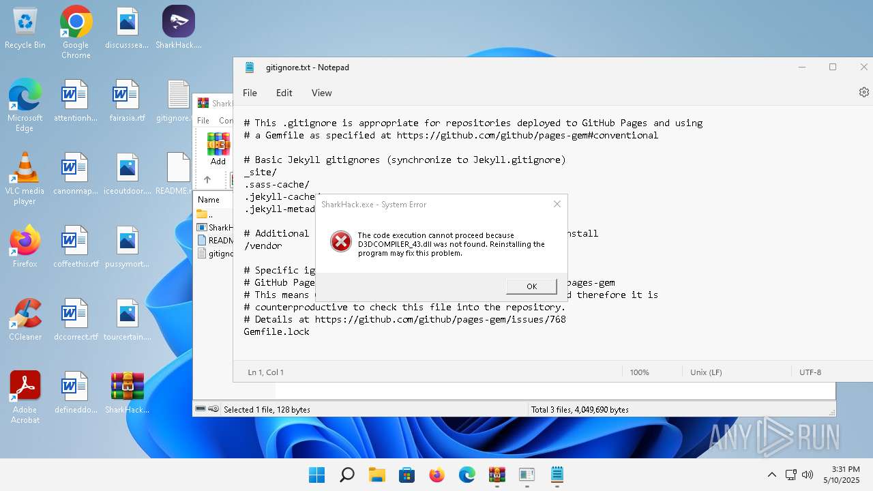Launch Google Chrome from the desktop
The image size is (873, 491).
76,32
